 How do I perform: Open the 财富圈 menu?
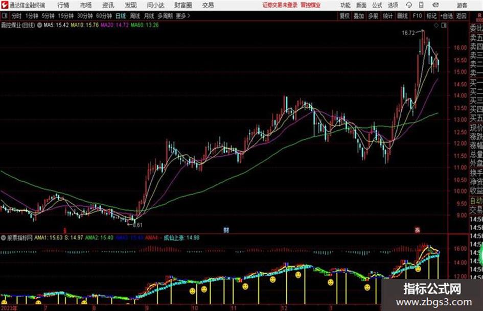(183, 5)
